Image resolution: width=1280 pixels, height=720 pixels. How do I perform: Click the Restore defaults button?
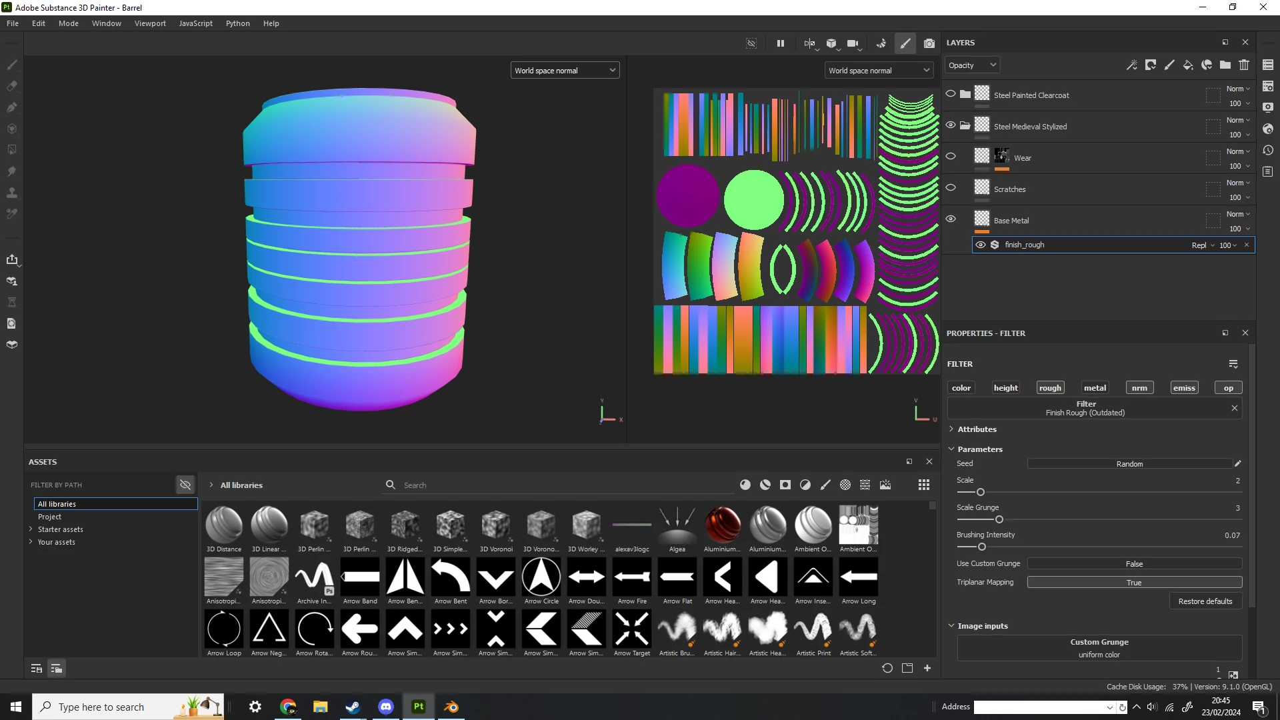[1205, 601]
